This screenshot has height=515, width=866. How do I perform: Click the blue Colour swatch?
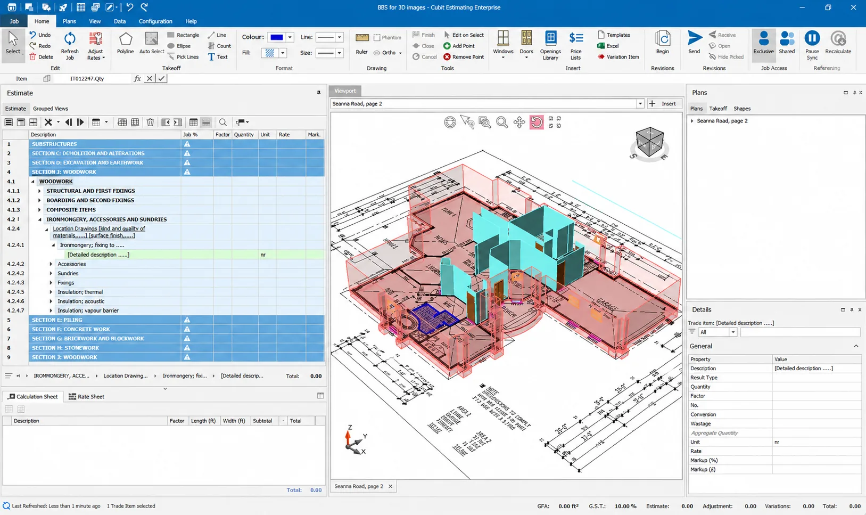(277, 37)
